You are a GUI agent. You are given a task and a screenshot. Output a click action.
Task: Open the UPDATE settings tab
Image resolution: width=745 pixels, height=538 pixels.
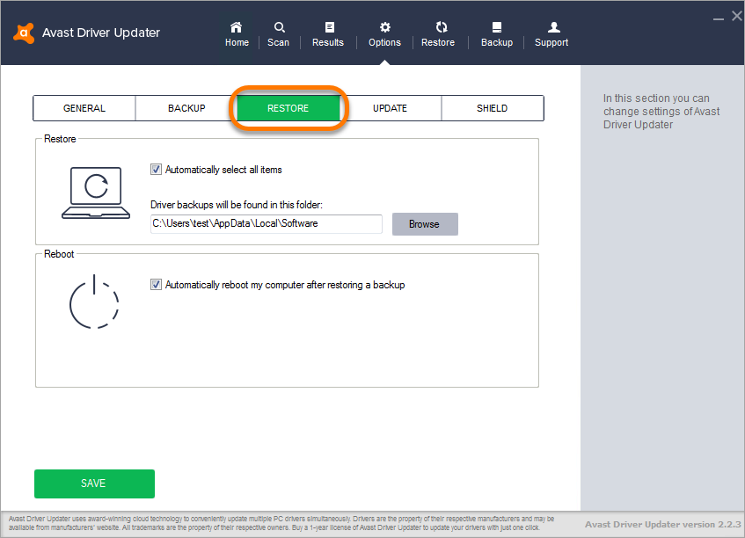[x=390, y=108]
